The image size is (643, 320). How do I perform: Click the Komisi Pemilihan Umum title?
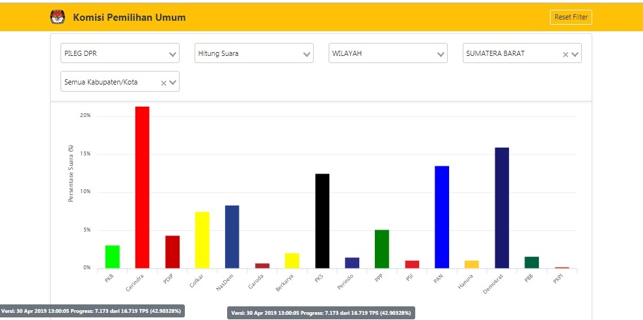tap(129, 18)
